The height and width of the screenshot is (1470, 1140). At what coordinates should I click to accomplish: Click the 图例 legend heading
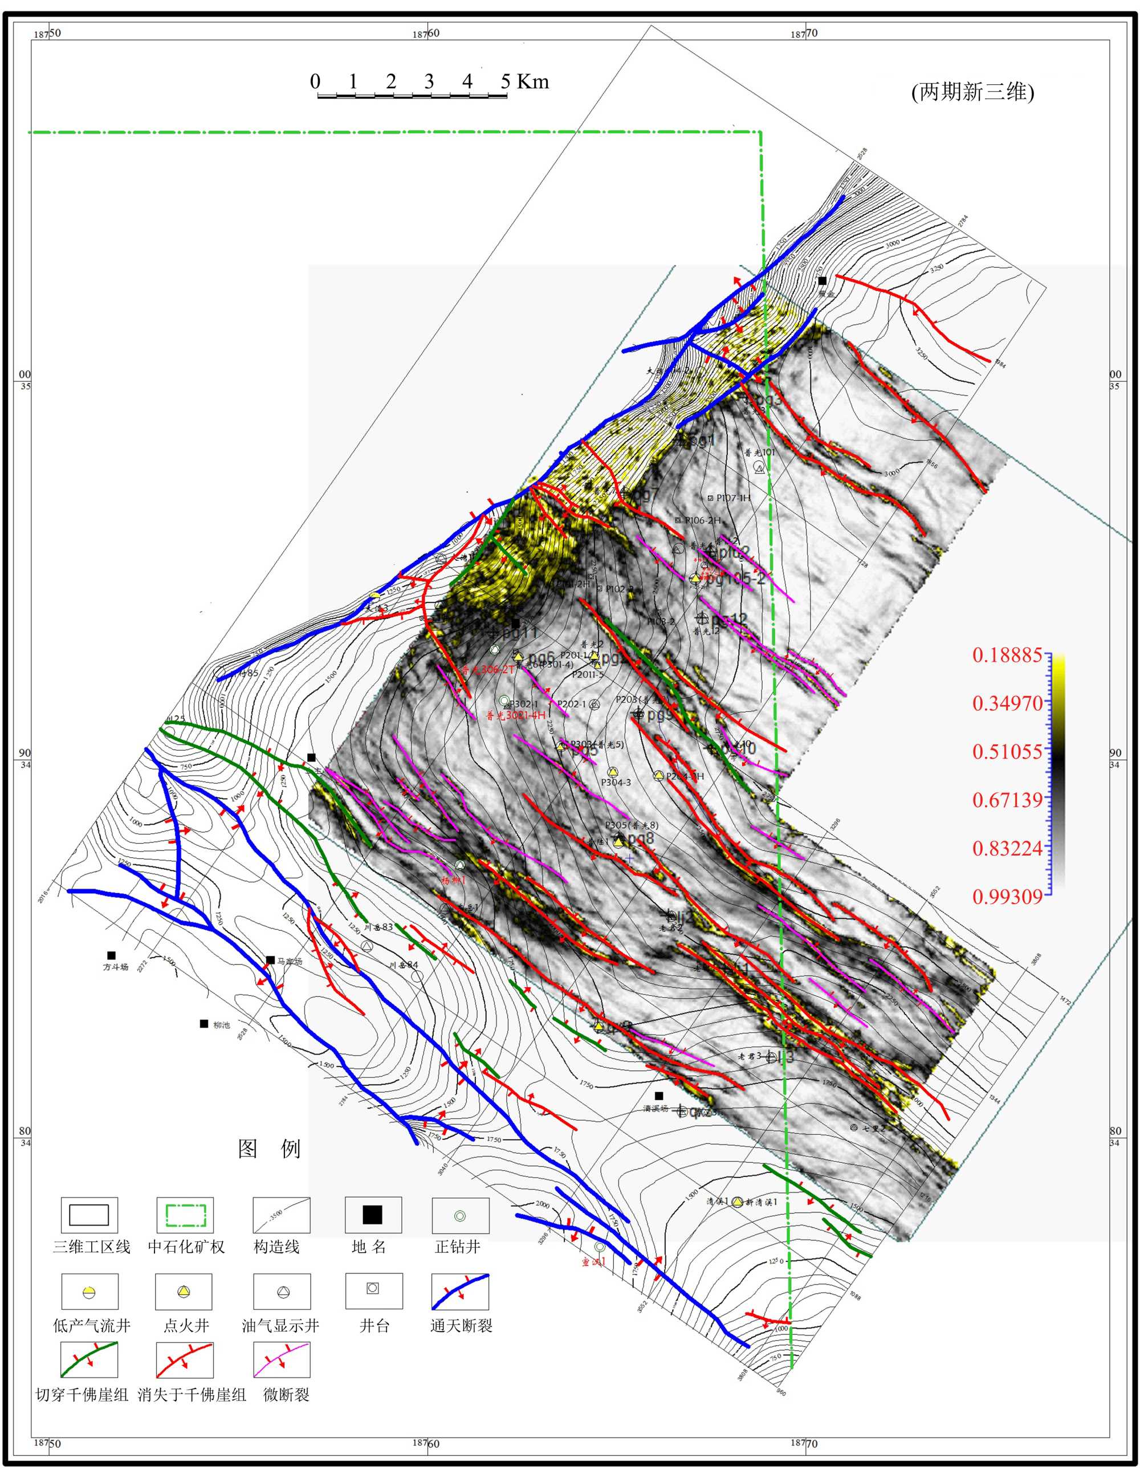[269, 1149]
